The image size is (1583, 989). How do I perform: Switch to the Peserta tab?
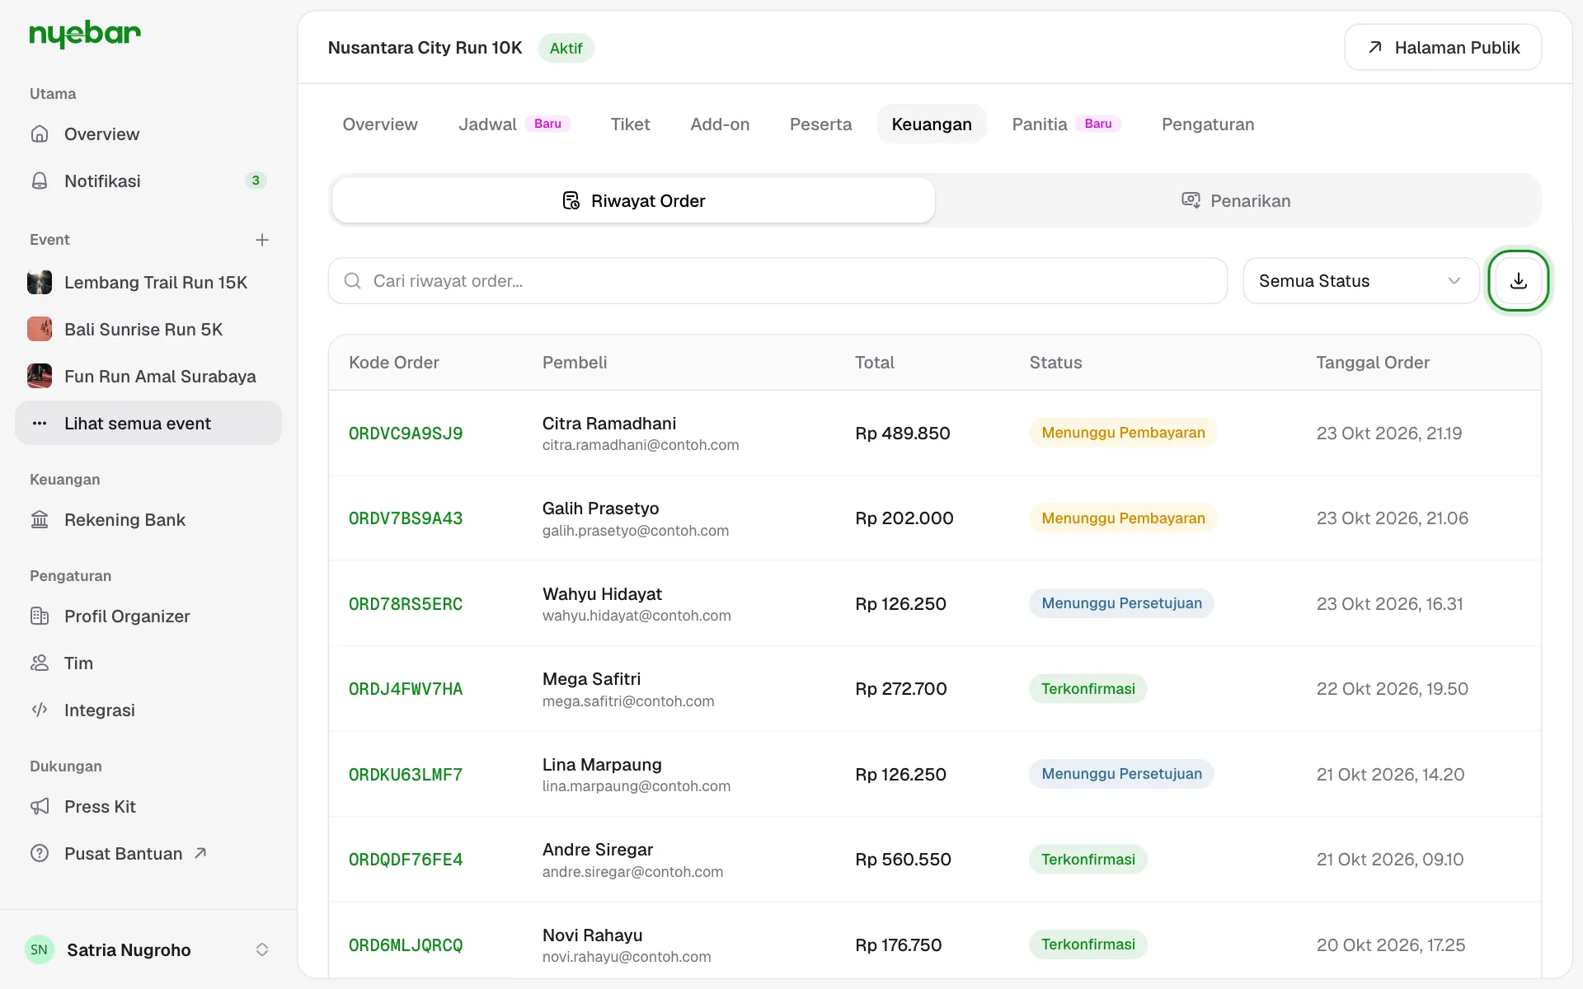pos(820,124)
